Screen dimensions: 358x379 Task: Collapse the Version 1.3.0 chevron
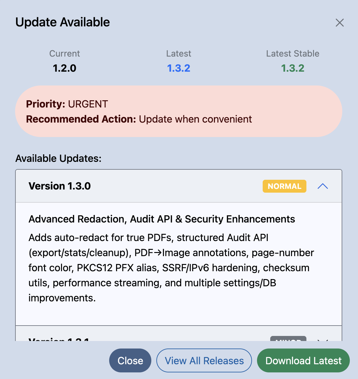(322, 186)
